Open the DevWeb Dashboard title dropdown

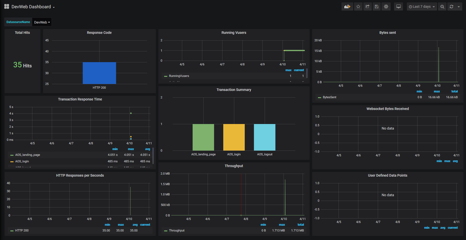coord(33,7)
